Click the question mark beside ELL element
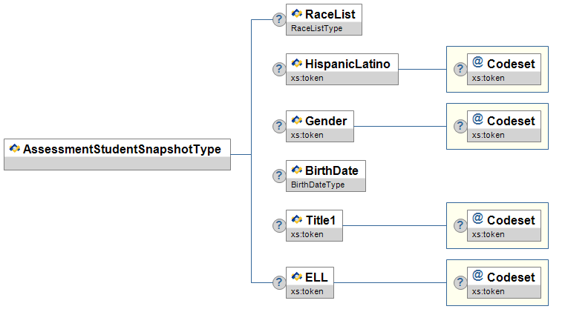The width and height of the screenshot is (565, 309). pyautogui.click(x=279, y=282)
